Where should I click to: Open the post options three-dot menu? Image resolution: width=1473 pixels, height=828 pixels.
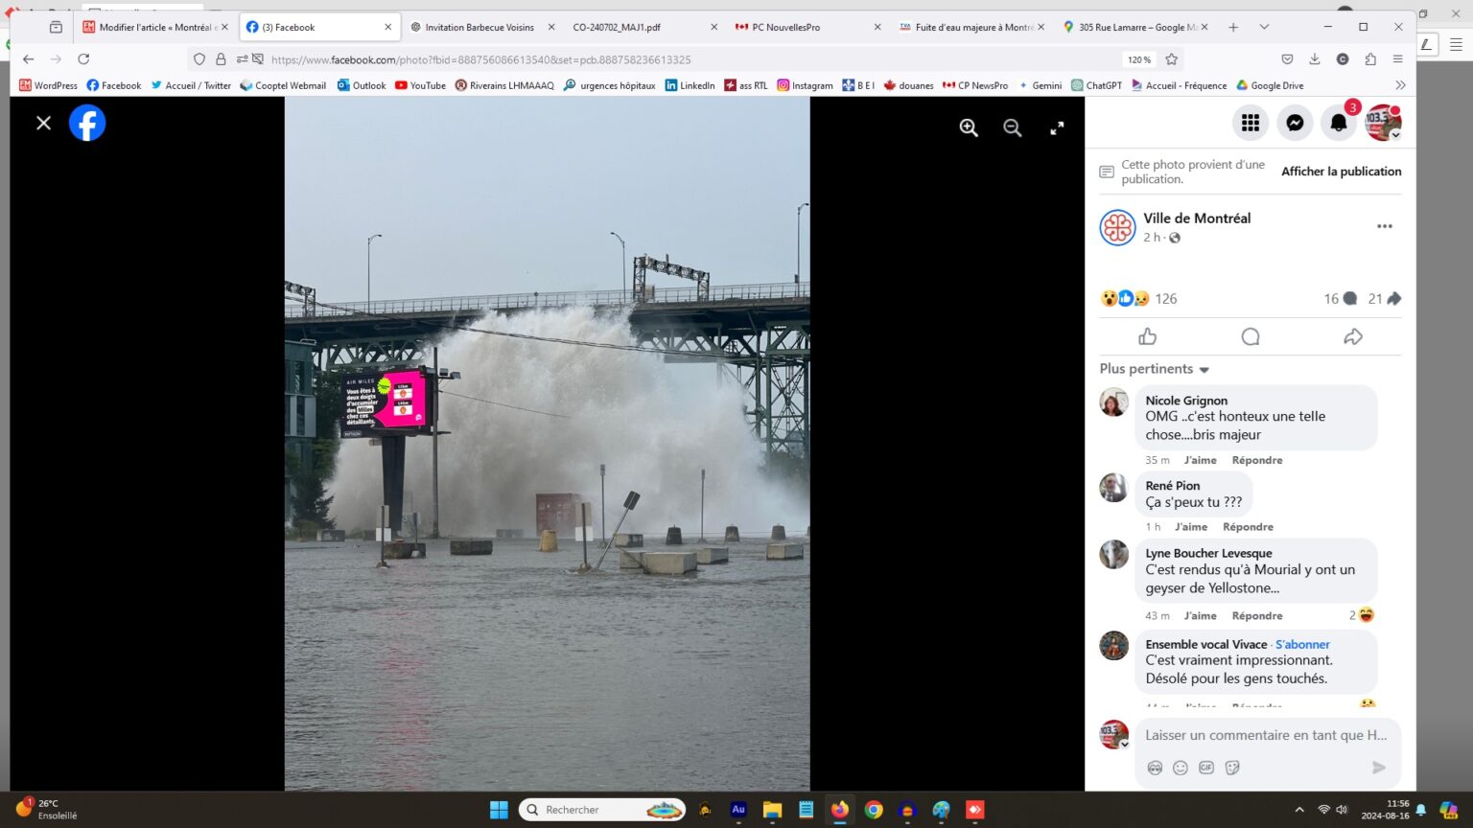point(1384,226)
